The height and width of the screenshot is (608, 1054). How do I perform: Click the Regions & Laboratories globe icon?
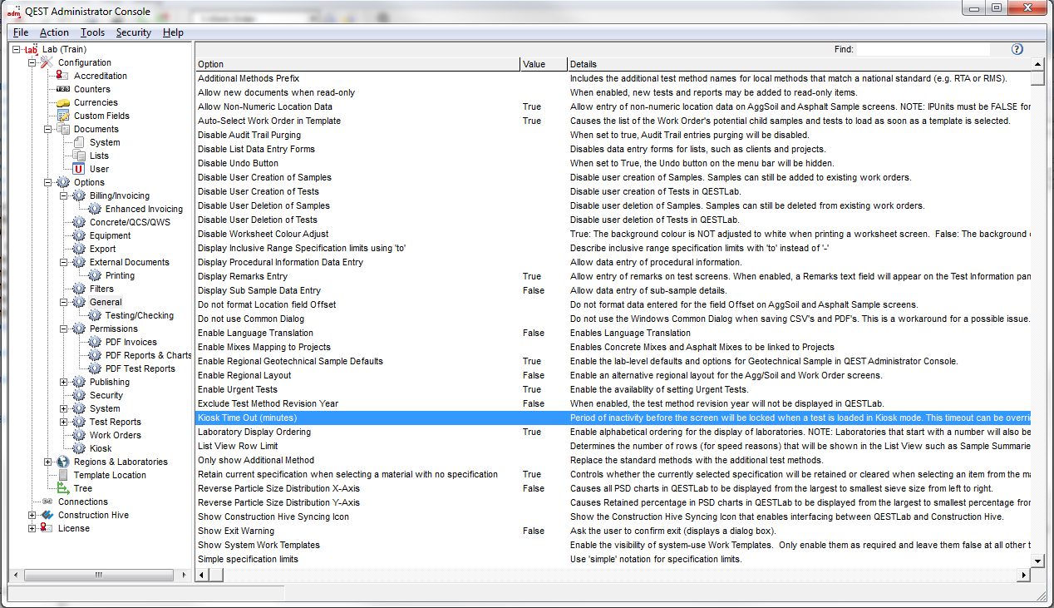click(x=63, y=462)
